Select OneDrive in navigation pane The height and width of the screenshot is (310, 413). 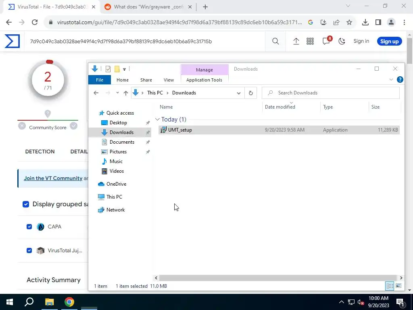pyautogui.click(x=116, y=184)
